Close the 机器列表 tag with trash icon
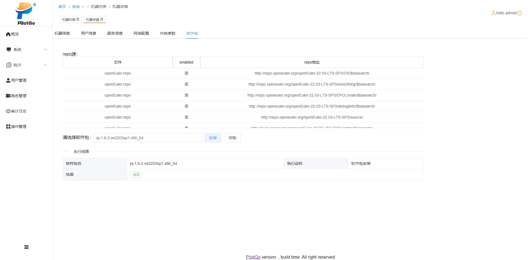The height and width of the screenshot is (260, 528). (x=78, y=20)
